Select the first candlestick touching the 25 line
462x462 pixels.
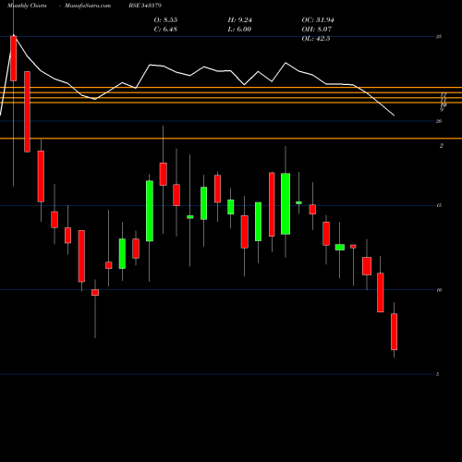(13, 58)
